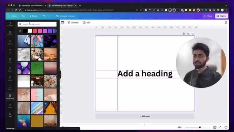The image size is (234, 132).
Task: Open a new browser tab
Action: [x=80, y=5]
